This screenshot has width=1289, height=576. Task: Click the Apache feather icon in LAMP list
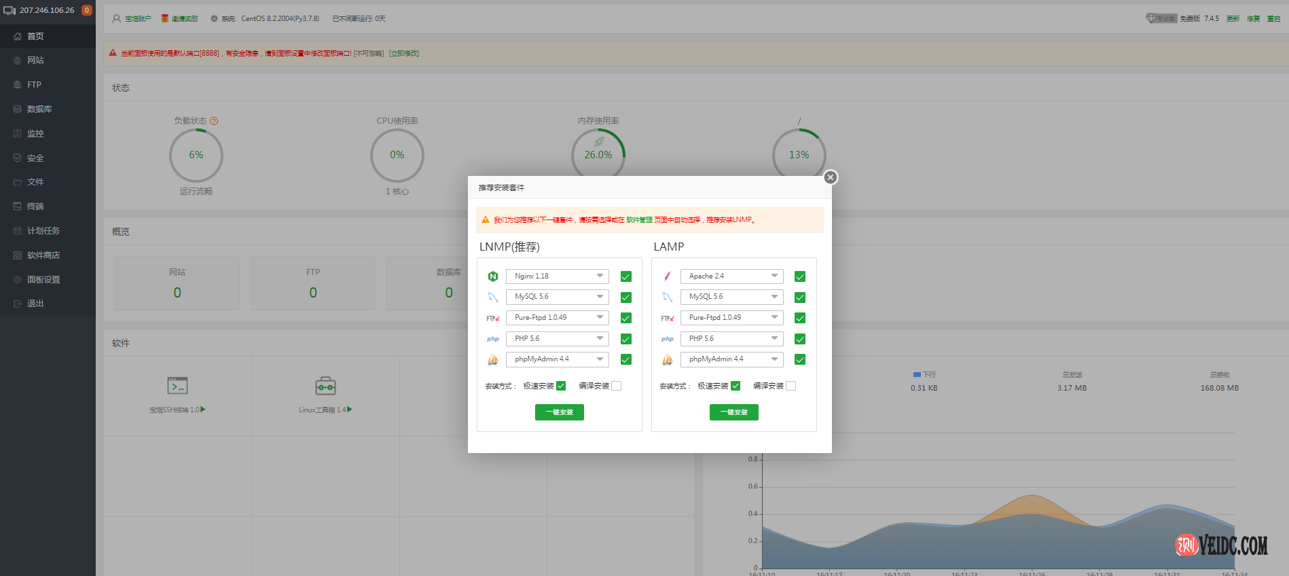667,276
